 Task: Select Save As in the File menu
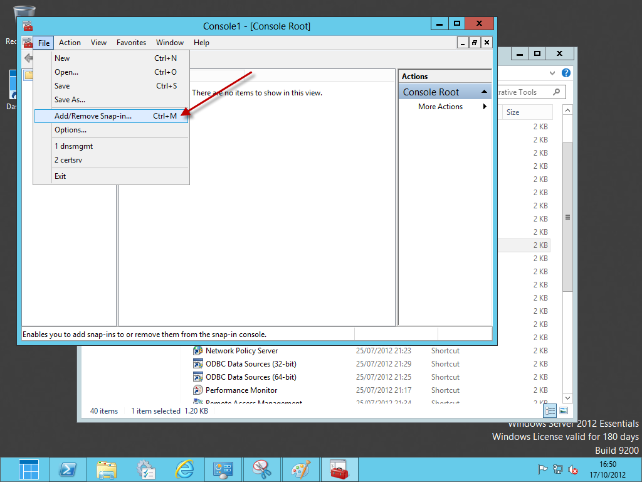coord(70,100)
